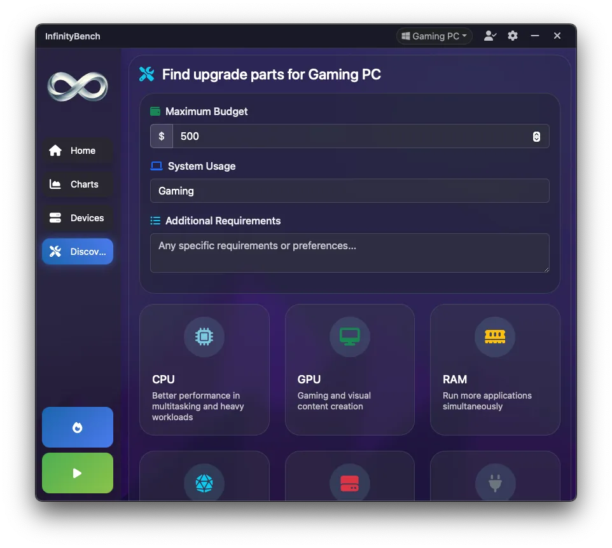Go to the Home tab
612x548 pixels.
click(x=78, y=151)
